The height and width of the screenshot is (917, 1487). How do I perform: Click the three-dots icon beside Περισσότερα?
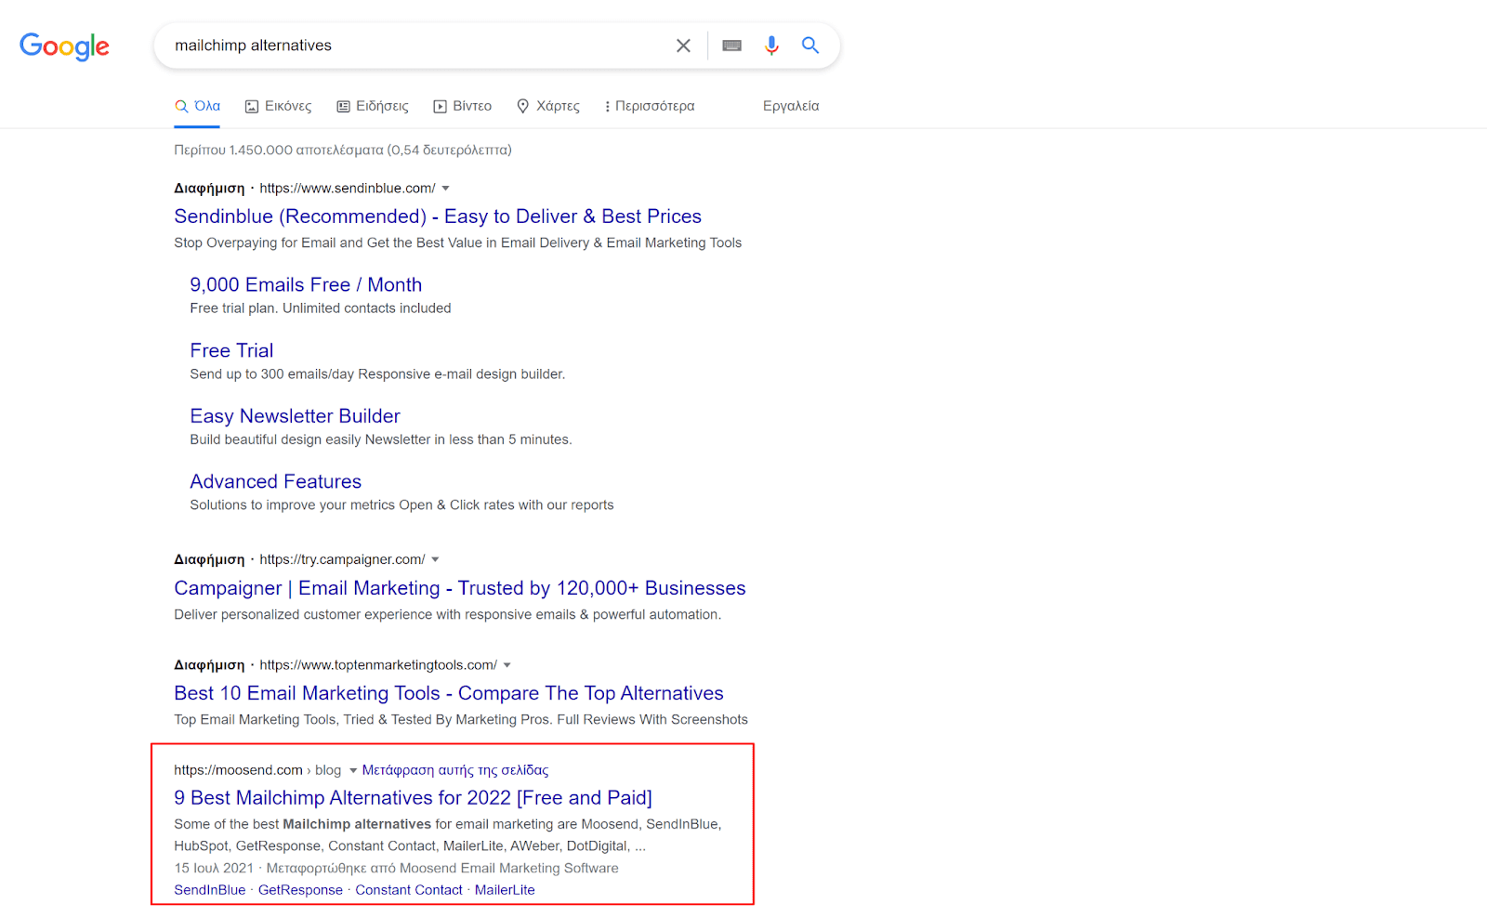pos(607,107)
